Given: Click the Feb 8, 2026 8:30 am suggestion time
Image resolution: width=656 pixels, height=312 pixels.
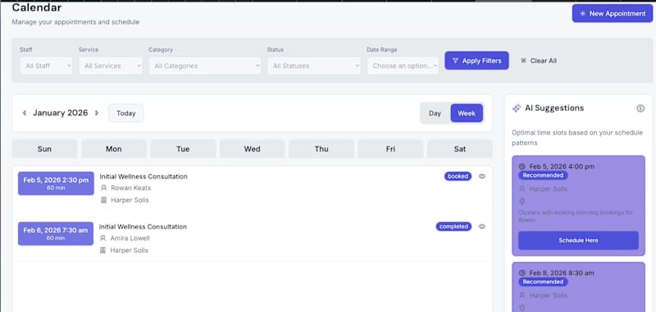Looking at the screenshot, I should click(562, 273).
